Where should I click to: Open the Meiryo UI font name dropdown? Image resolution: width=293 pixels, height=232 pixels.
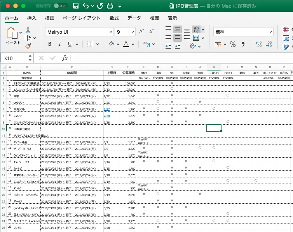point(111,32)
